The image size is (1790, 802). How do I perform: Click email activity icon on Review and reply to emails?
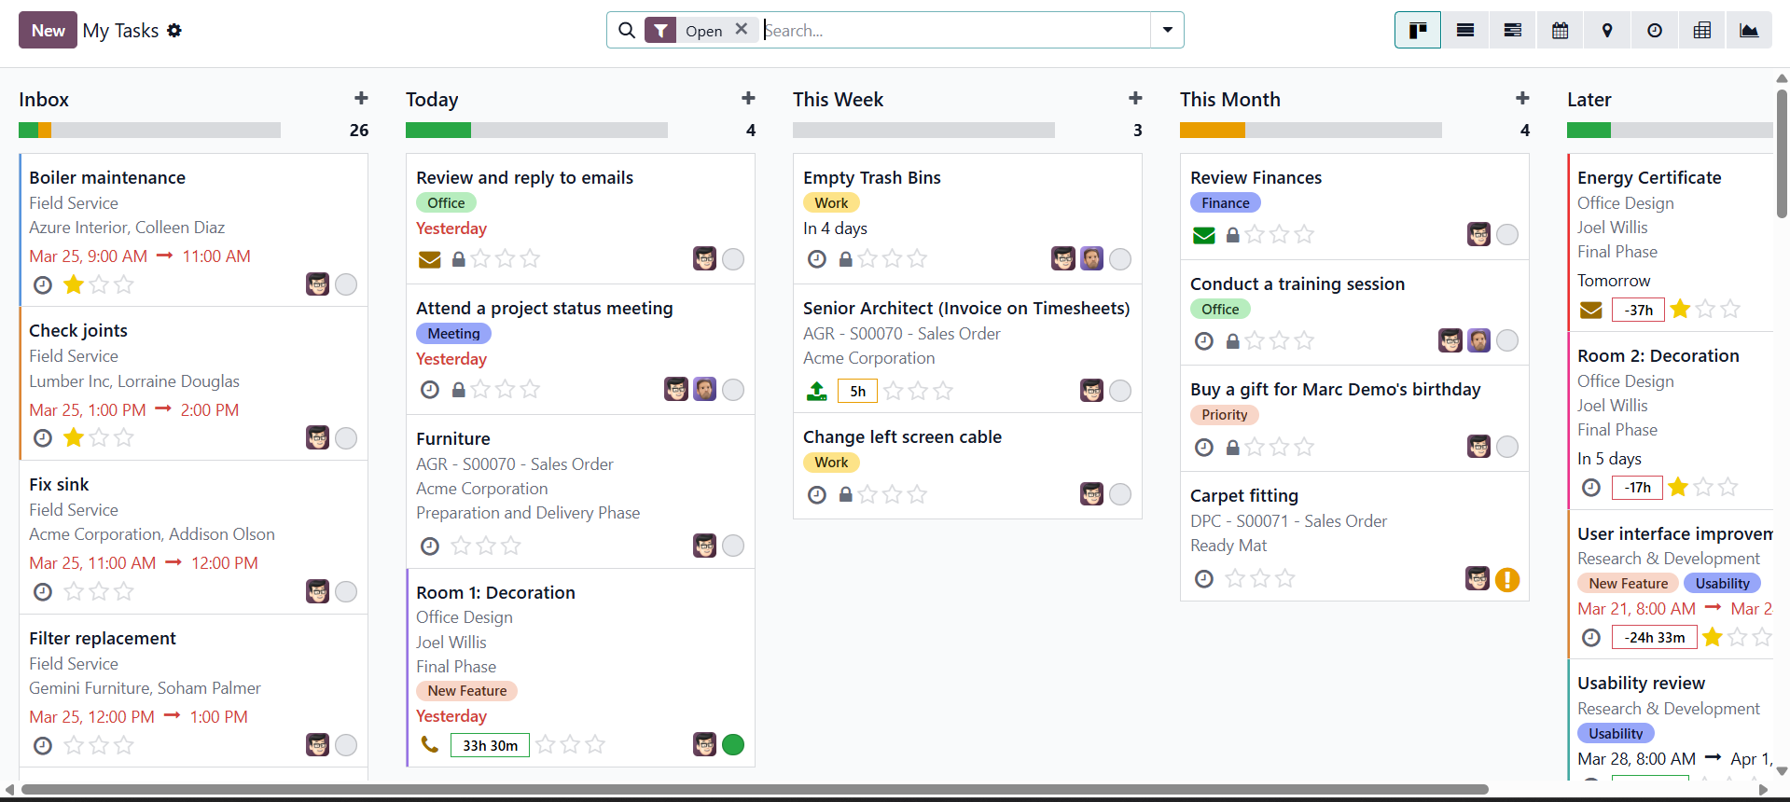point(429,259)
